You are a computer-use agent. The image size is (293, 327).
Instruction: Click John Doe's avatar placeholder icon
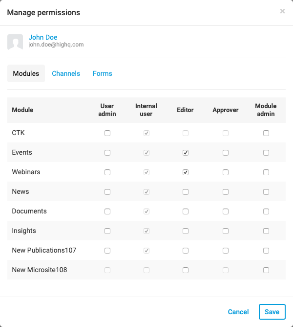click(15, 42)
